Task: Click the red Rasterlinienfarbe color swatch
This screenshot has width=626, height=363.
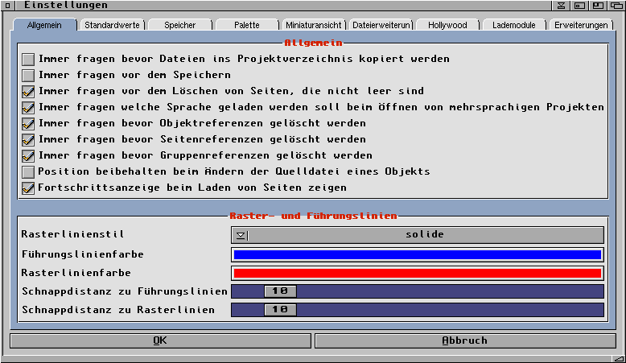Action: (x=417, y=273)
